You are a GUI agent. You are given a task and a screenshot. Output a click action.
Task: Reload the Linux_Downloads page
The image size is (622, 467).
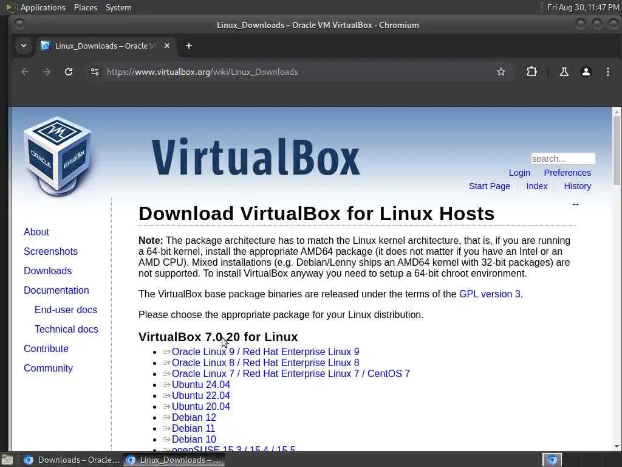coord(69,72)
